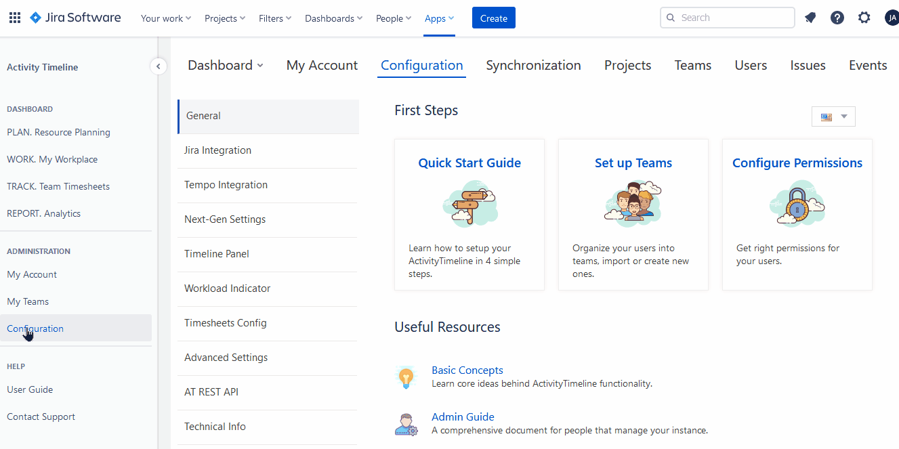
Task: Expand the Dashboards menu
Action: [334, 18]
